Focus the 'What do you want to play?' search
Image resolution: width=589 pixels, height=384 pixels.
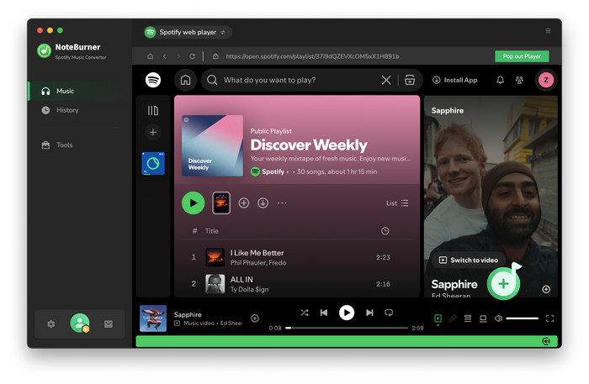tap(269, 80)
